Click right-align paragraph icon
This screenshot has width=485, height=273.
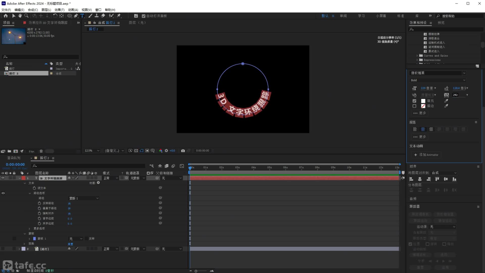[x=431, y=129]
